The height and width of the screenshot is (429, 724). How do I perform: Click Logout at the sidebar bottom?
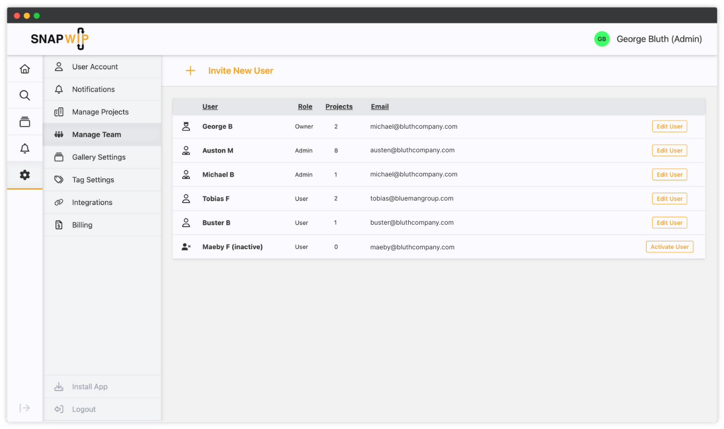pyautogui.click(x=84, y=409)
